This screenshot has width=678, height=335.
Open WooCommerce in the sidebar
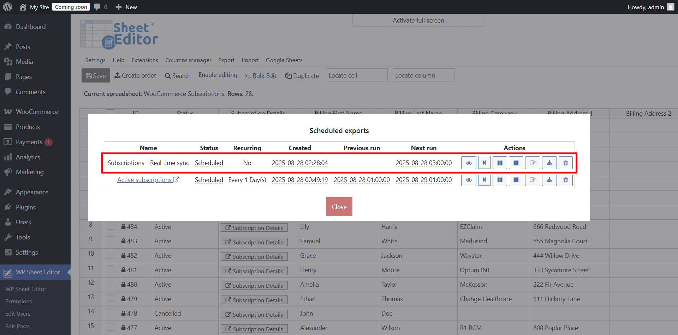point(35,112)
